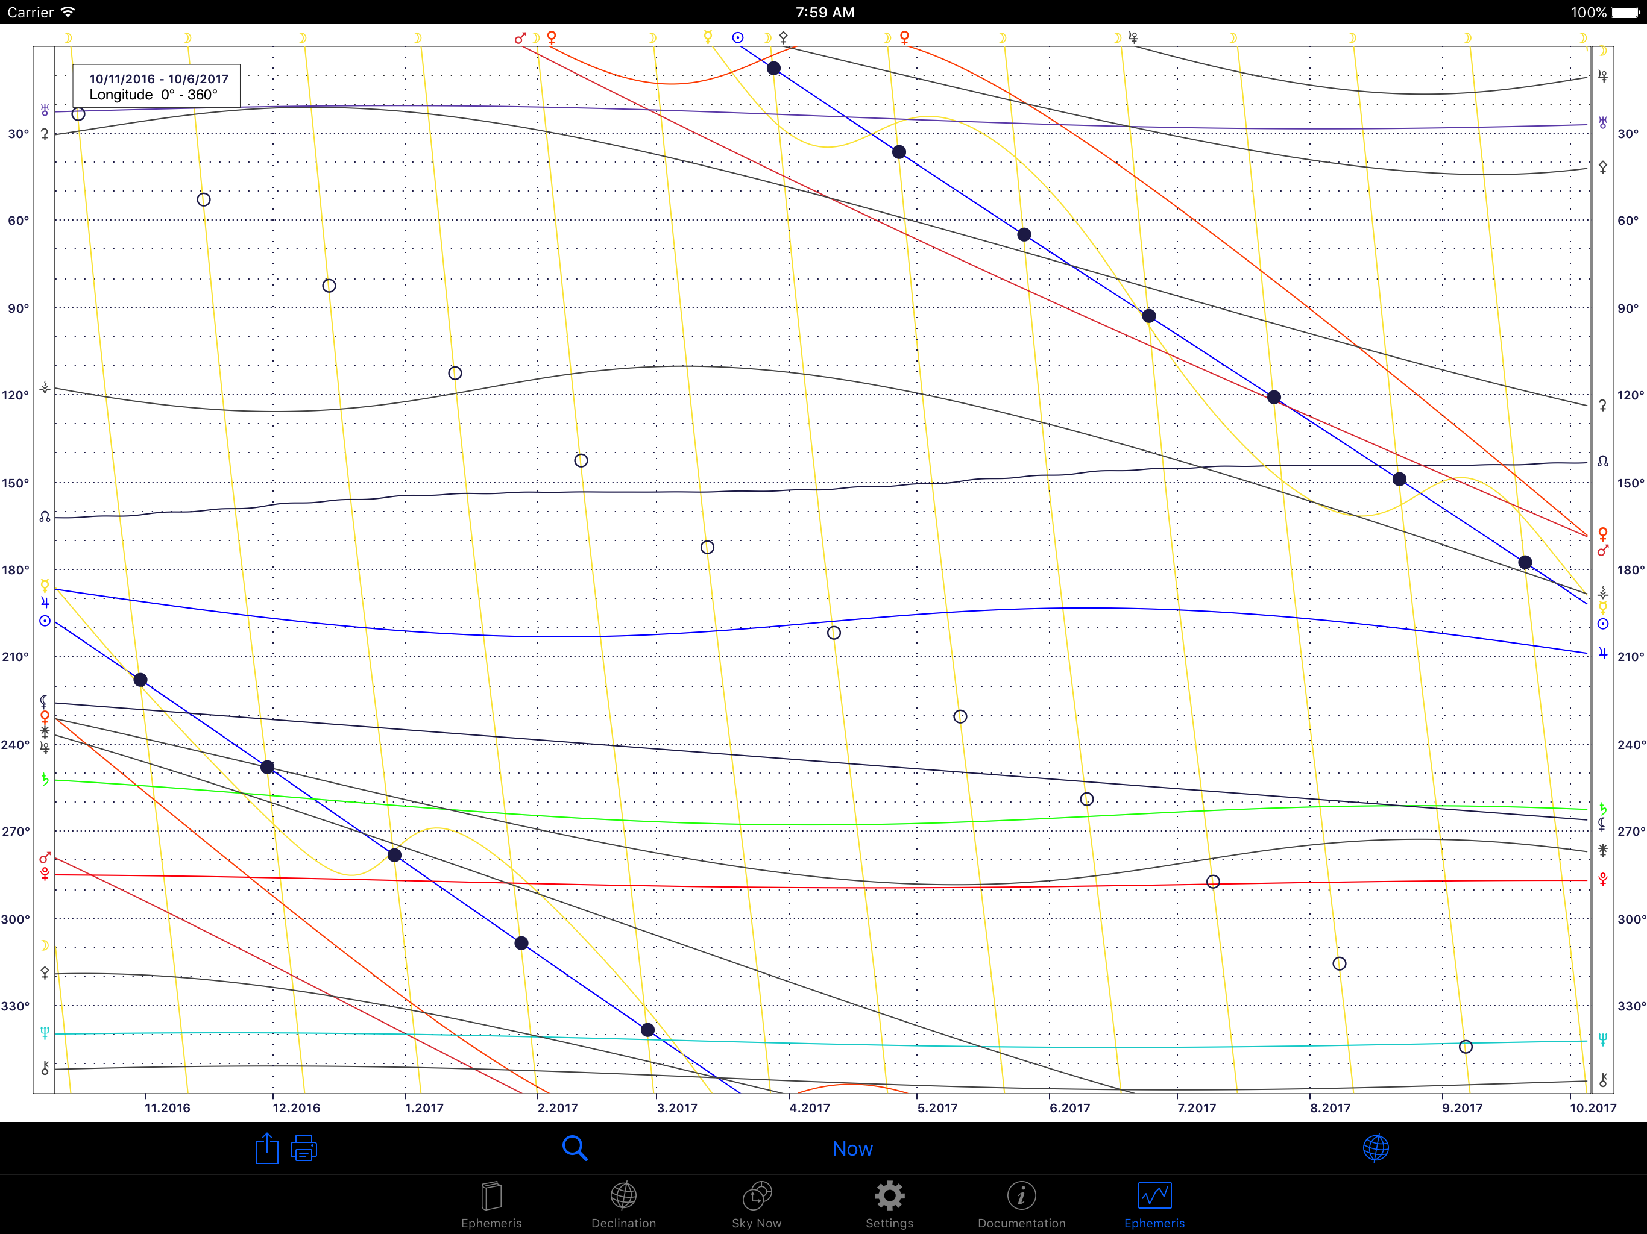Click the Jupiter symbol on the right axis
Screen dimensions: 1647x1234
pos(1603,654)
